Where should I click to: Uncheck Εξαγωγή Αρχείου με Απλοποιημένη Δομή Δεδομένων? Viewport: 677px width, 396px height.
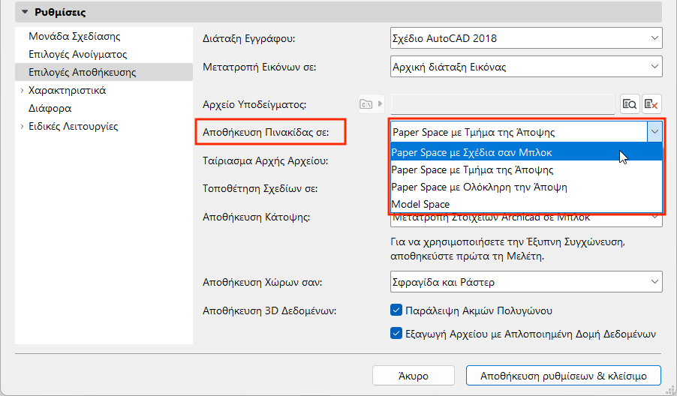click(397, 334)
